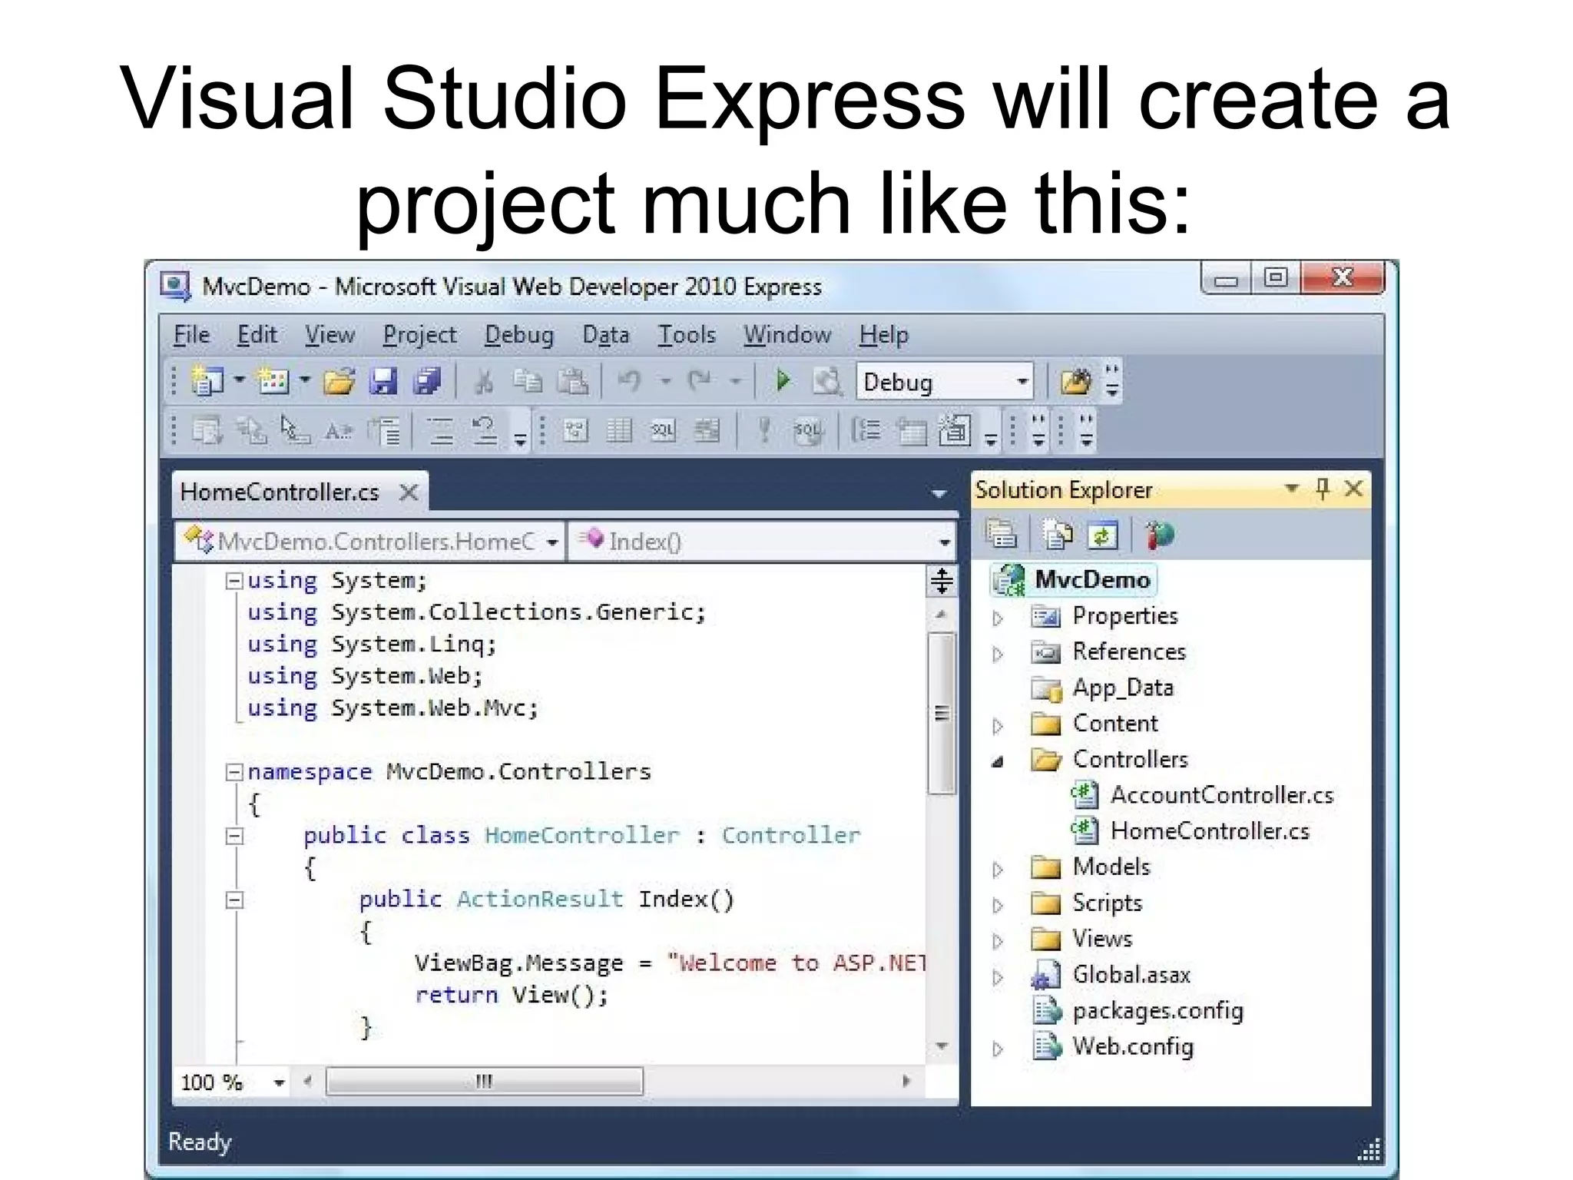Click the horizontal scrollbar thumb in editor
Image resolution: width=1573 pixels, height=1180 pixels.
coord(485,1082)
